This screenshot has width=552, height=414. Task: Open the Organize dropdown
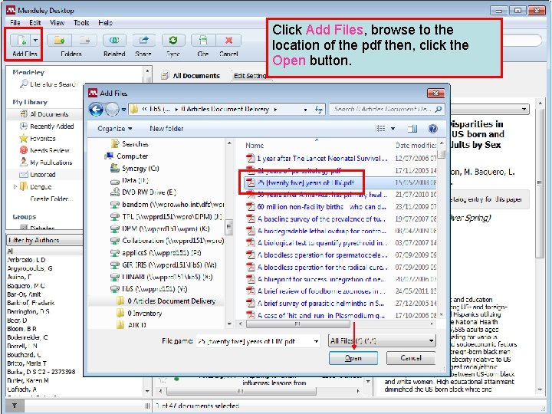(x=115, y=129)
